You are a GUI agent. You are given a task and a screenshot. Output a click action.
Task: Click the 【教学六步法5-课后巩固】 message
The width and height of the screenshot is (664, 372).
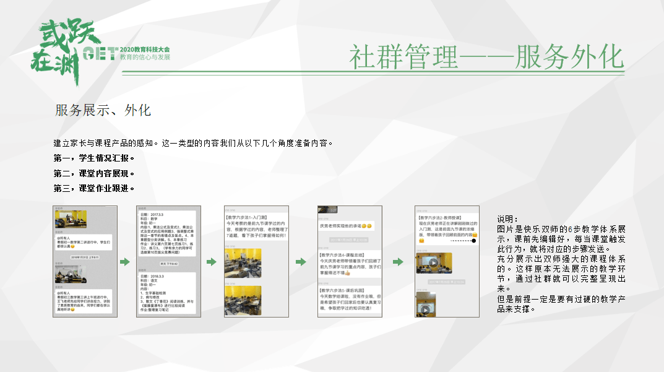(350, 299)
